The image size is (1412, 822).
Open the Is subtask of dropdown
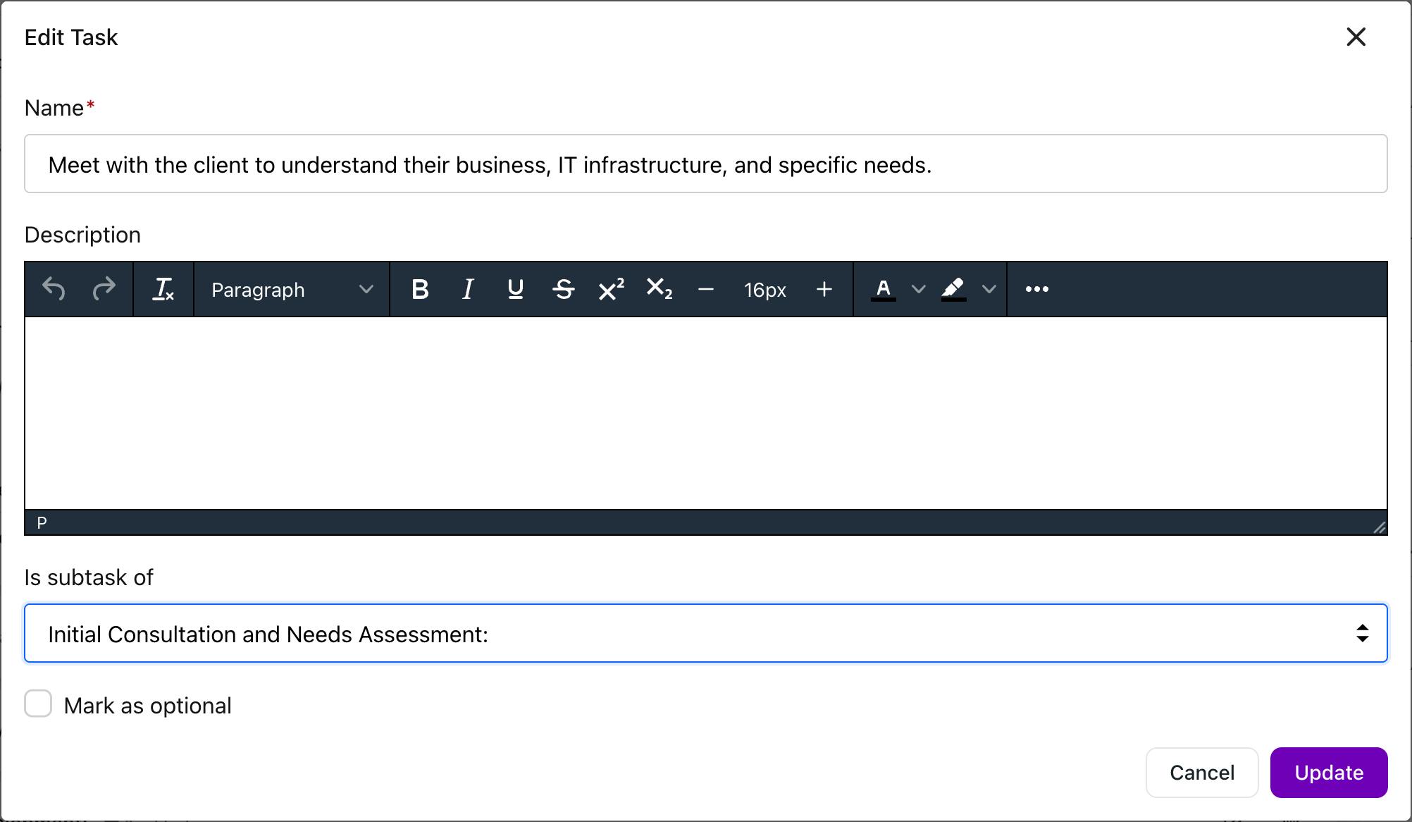(x=705, y=633)
